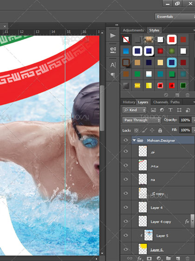Open the Kind filter dropdown
The image size is (195, 261).
[135, 110]
